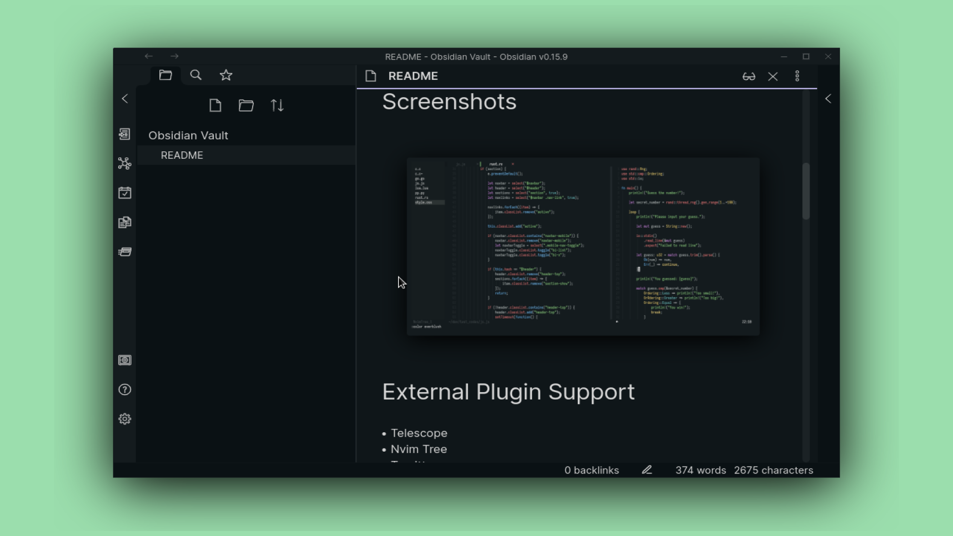Change sort order in file explorer
The image size is (953, 536).
coord(277,105)
